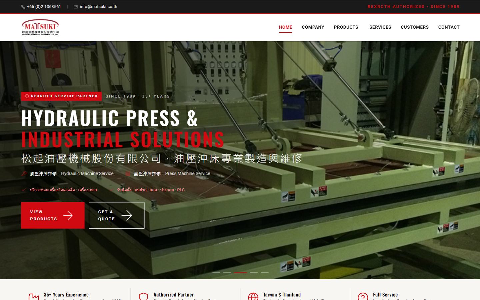Click the wrench icon beside 油壓沖床維修
Screen dimensions: 480x300
24,174
